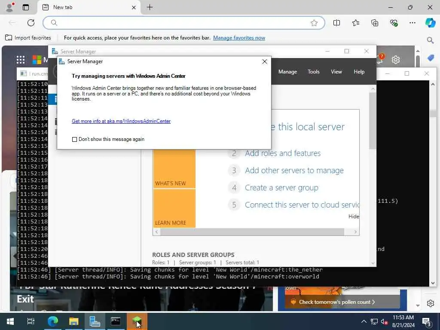Viewport: 440px width, 330px height.
Task: Open a new tab with plus button
Action: pos(150,7)
